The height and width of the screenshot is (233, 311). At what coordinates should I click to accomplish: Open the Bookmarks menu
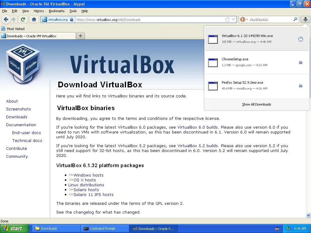[x=56, y=11]
